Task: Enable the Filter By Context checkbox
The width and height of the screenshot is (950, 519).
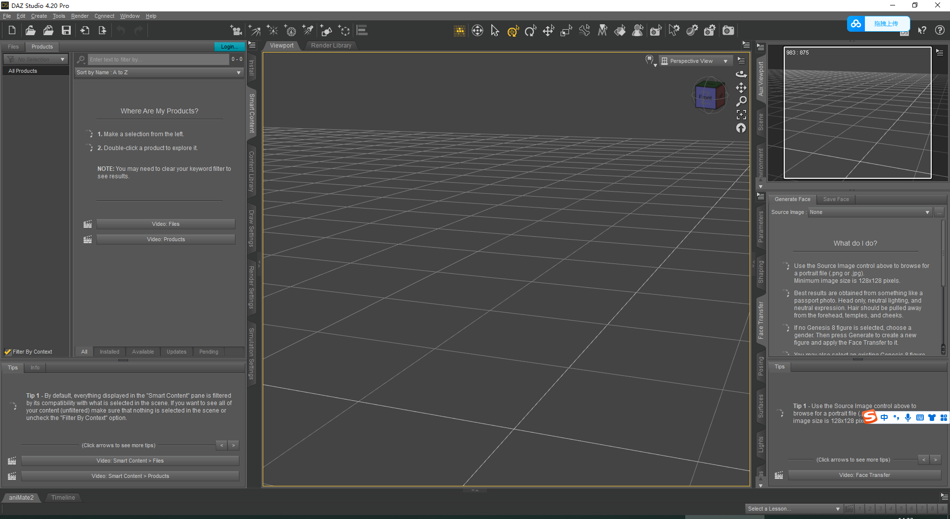Action: tap(7, 352)
